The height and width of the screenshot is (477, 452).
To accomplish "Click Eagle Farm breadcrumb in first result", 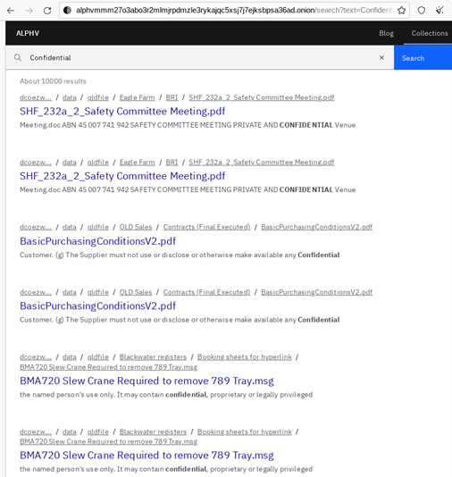I will tap(137, 97).
